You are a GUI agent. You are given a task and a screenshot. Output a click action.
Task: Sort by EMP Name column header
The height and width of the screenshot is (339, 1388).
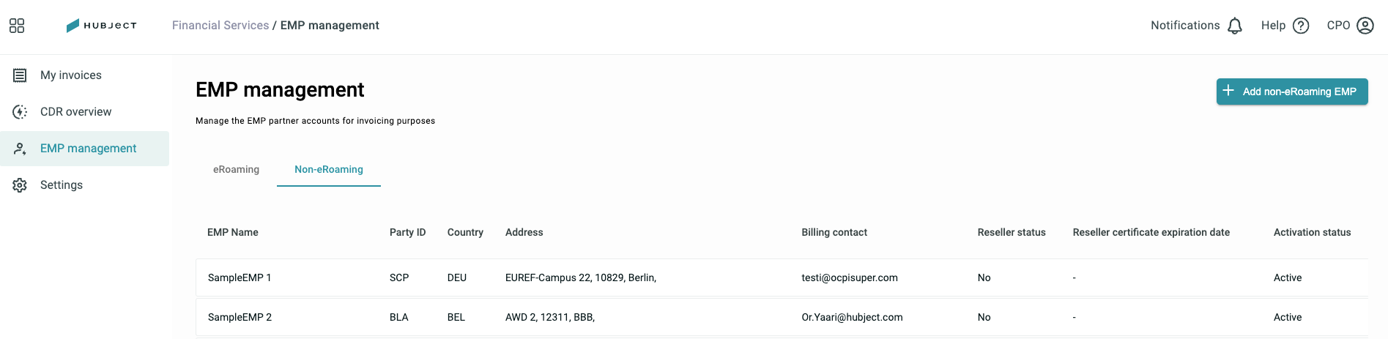pyautogui.click(x=233, y=232)
